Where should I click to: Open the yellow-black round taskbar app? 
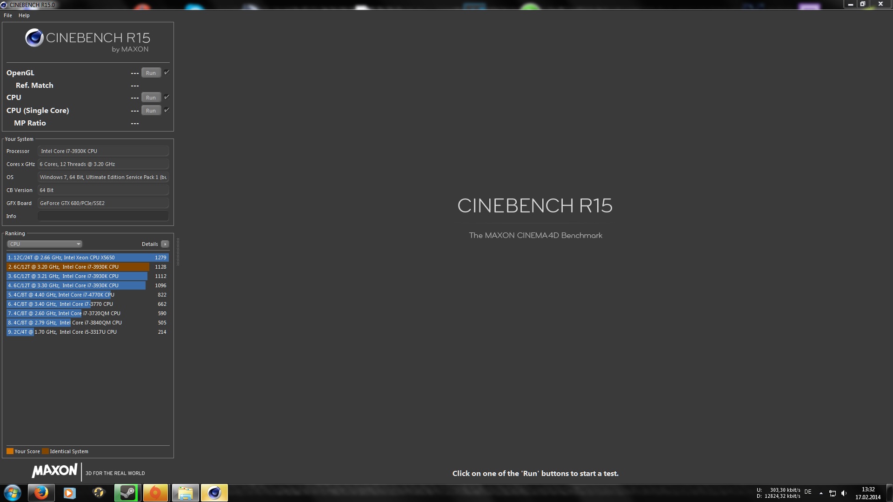[x=99, y=493]
